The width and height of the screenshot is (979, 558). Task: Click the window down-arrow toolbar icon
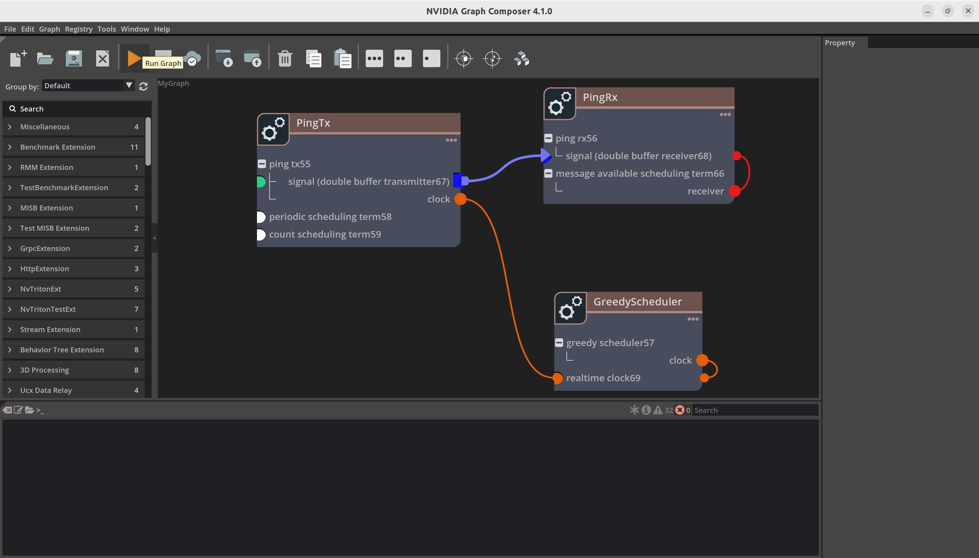click(224, 59)
